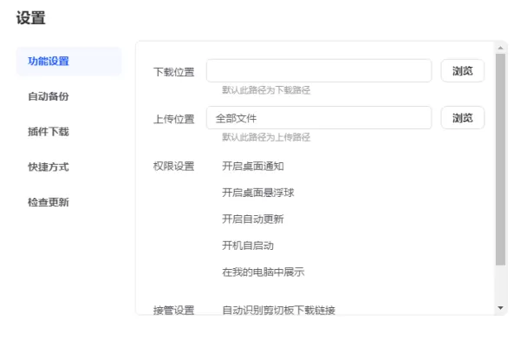Screen dimensions: 520x341
Task: Select the 功能设置 sidebar tab
Action: (x=69, y=62)
